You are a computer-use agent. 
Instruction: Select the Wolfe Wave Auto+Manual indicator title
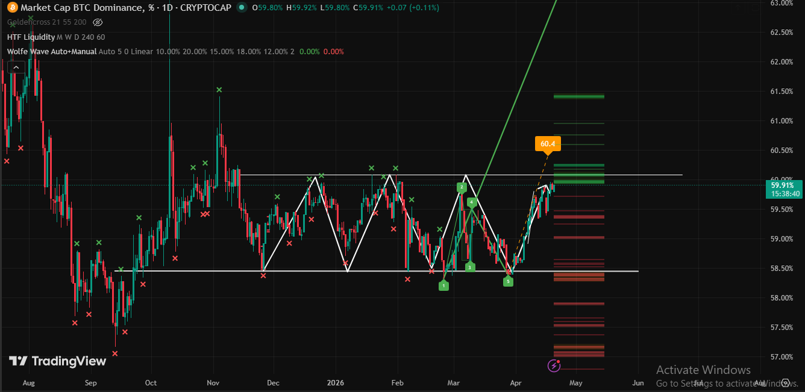(51, 51)
